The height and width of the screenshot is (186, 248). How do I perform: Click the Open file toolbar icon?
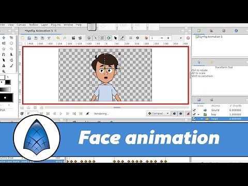(x=29, y=38)
